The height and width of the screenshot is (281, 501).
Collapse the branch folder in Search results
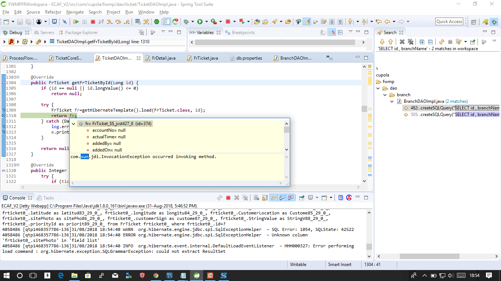[385, 95]
